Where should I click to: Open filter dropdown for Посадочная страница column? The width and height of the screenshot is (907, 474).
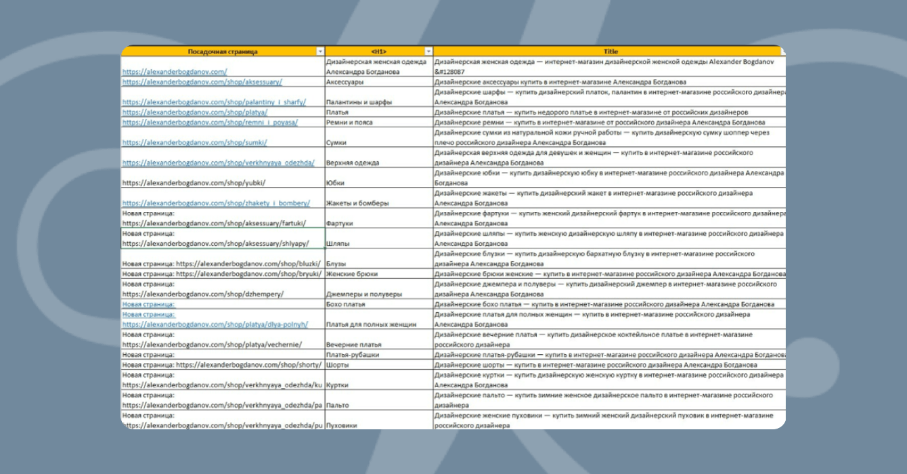pyautogui.click(x=320, y=51)
